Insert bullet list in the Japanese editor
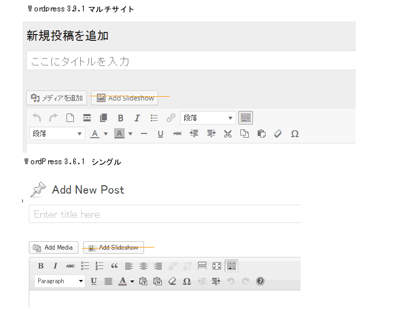This screenshot has height=314, width=419. click(x=154, y=118)
